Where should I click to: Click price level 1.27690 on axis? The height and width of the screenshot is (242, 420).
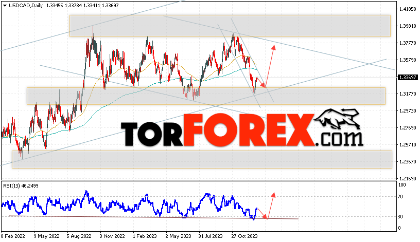pyautogui.click(x=408, y=128)
